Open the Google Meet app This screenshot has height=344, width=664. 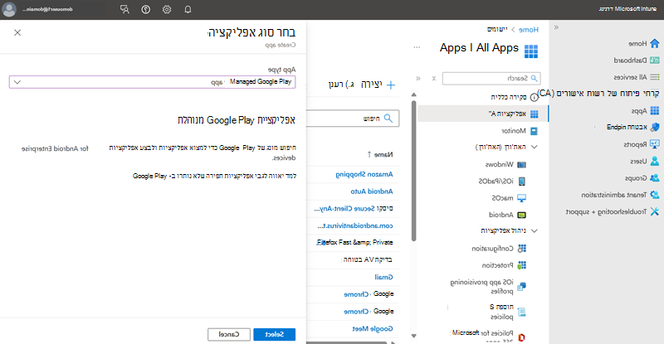(373, 329)
